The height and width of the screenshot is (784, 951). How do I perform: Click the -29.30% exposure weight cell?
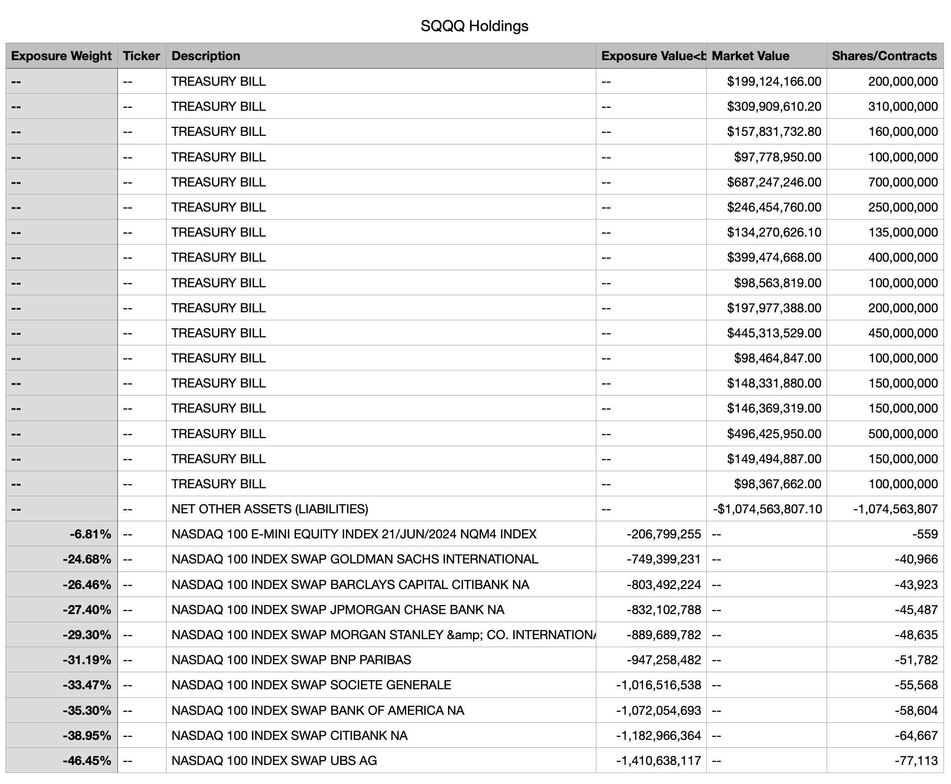[61, 635]
